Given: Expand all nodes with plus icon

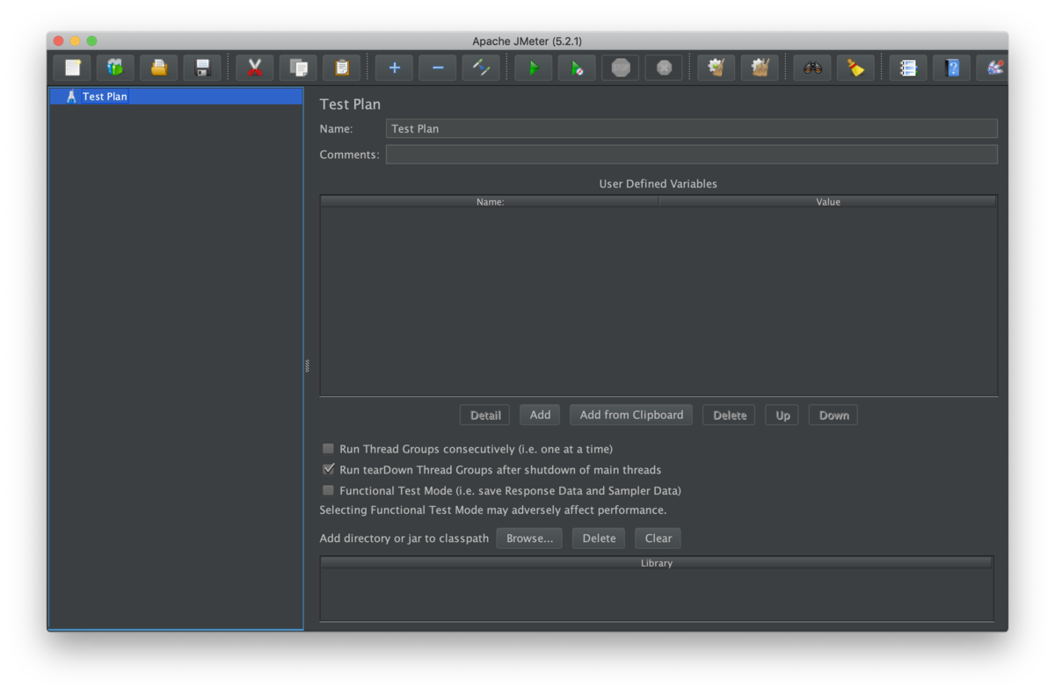Looking at the screenshot, I should tap(394, 68).
